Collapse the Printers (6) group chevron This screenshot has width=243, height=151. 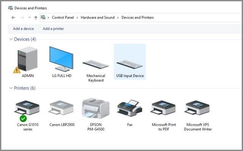(11, 88)
